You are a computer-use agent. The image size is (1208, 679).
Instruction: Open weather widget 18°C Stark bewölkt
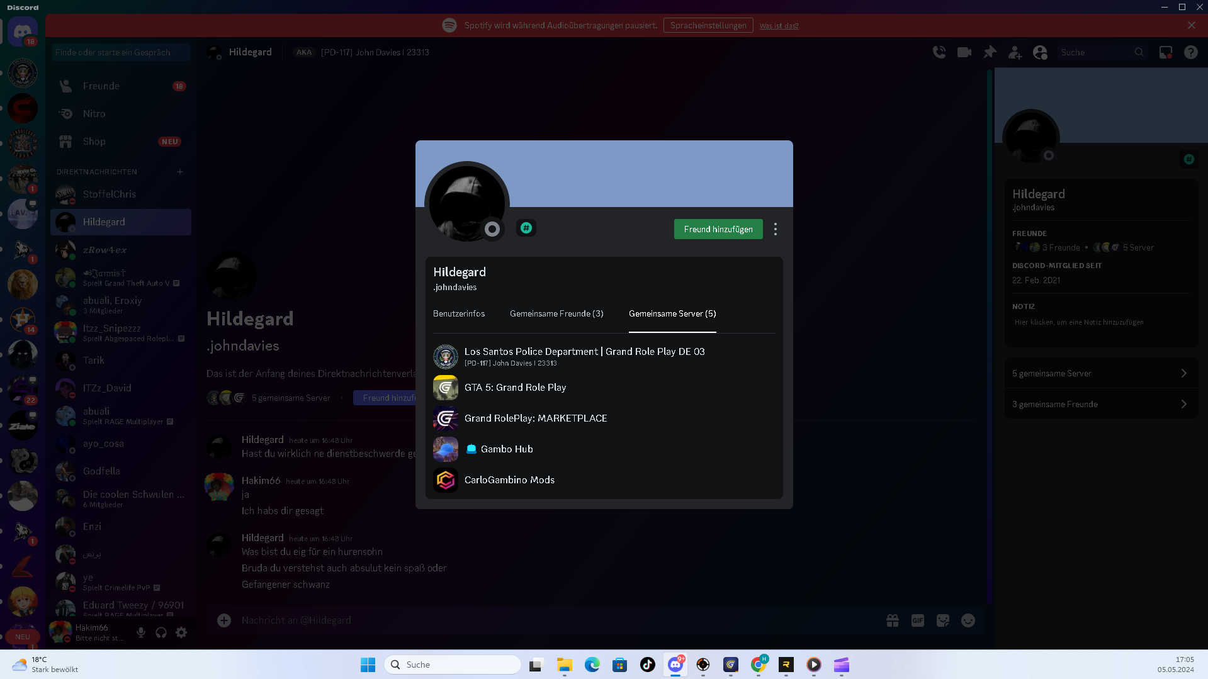tap(45, 665)
